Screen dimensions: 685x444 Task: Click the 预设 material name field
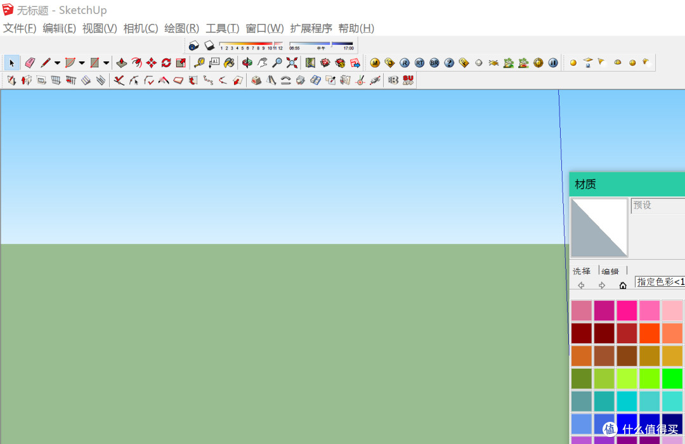[x=658, y=205]
